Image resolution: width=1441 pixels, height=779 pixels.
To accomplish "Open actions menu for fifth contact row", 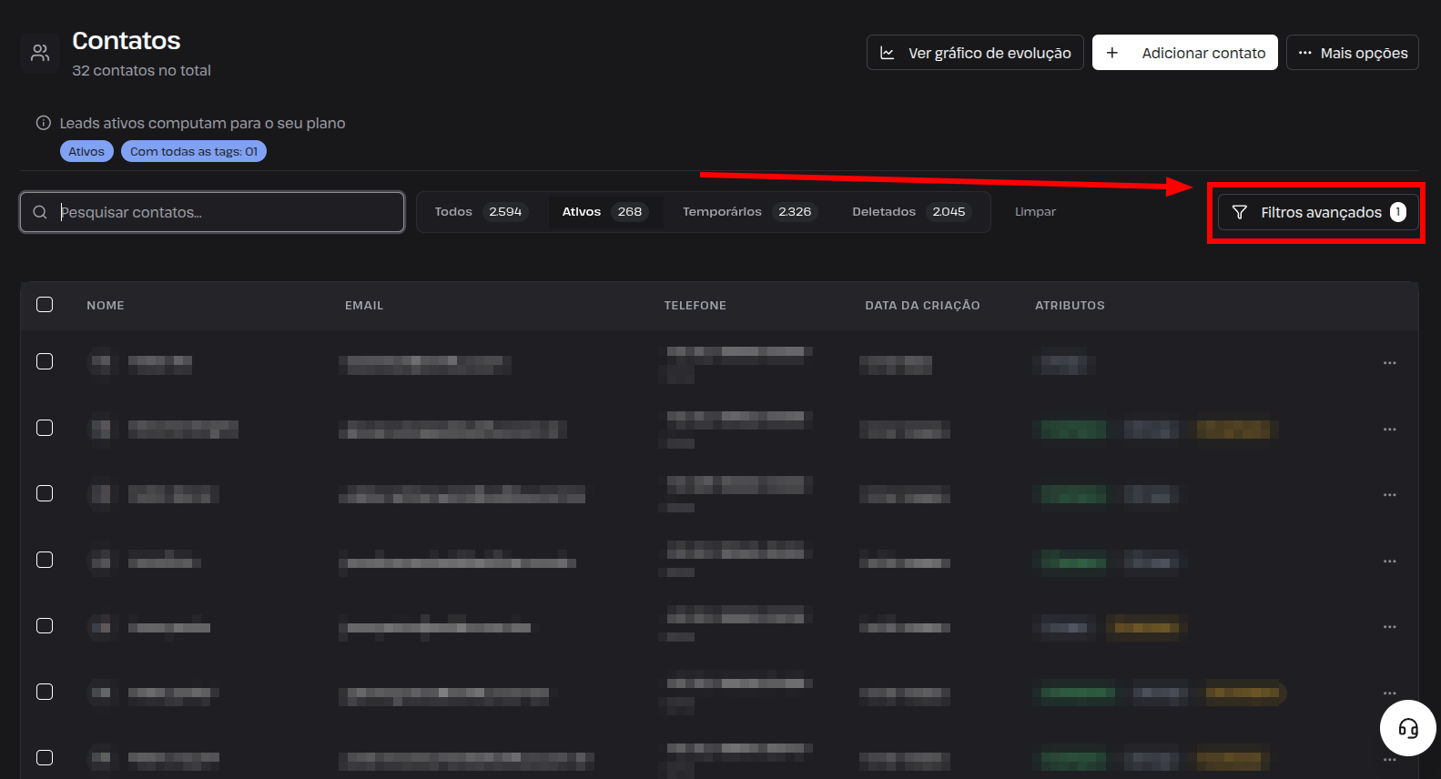I will [1389, 627].
